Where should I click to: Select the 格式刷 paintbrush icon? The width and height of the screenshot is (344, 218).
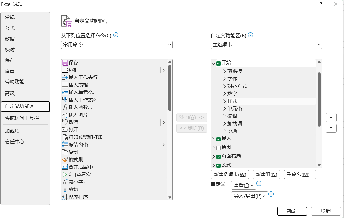tap(65, 159)
